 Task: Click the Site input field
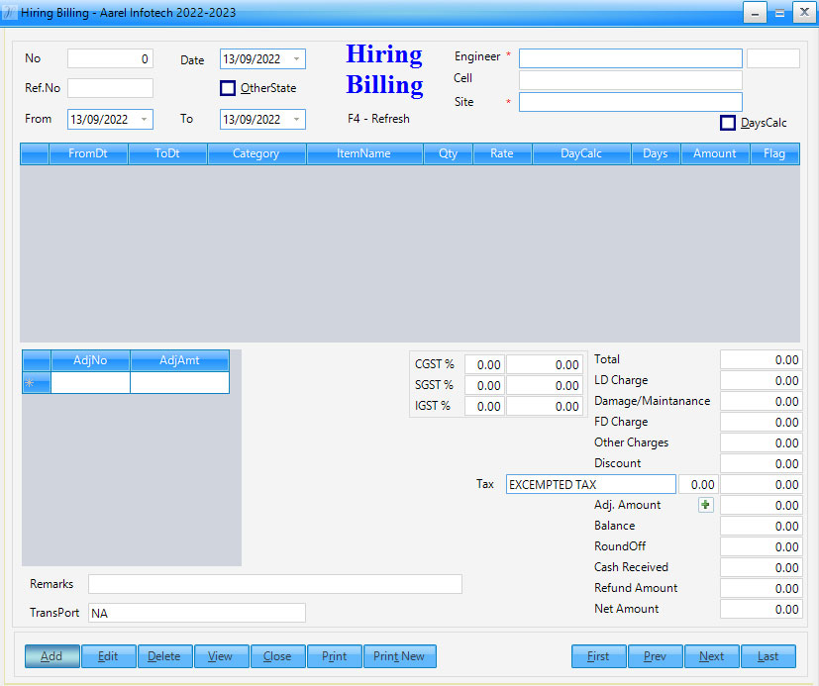coord(630,102)
